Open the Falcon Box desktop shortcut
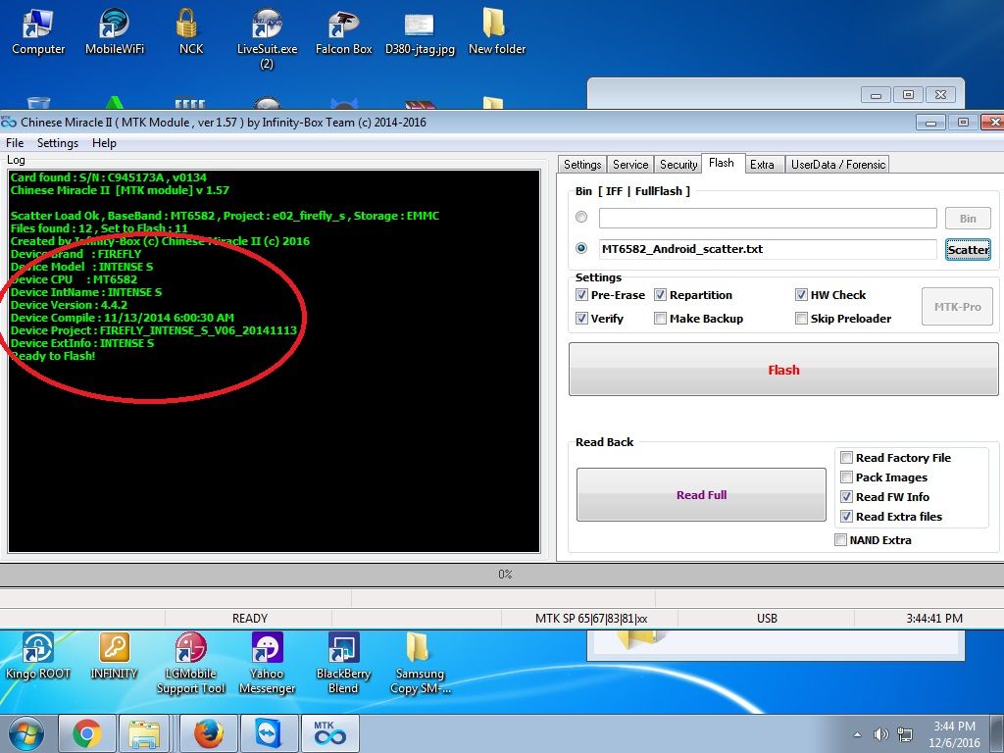Screen dimensions: 1004x753 coord(343,27)
